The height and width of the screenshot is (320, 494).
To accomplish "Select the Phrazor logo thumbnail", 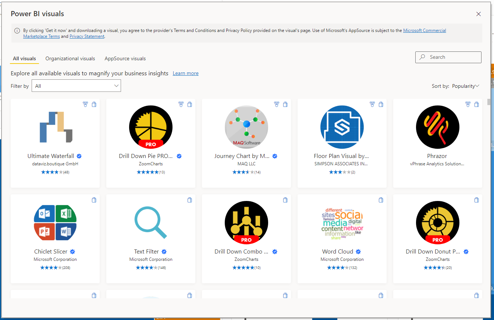I will [438, 127].
